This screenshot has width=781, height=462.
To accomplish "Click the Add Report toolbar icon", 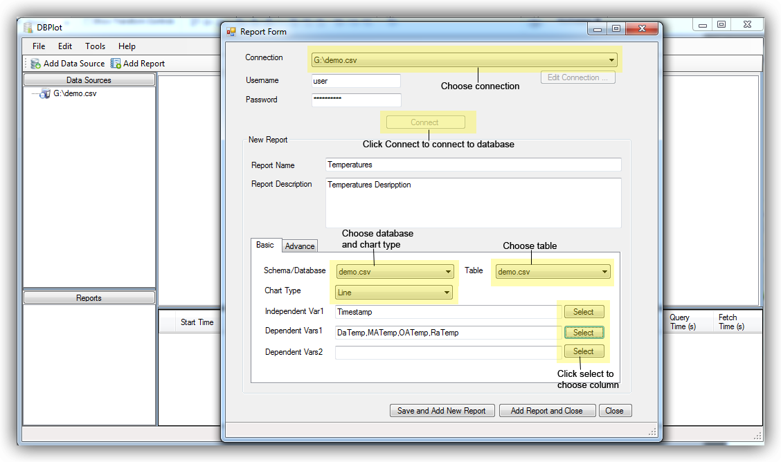I will [x=116, y=64].
